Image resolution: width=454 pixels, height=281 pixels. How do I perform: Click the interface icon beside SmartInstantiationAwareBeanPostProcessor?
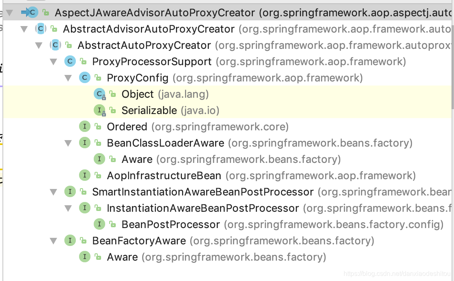click(69, 191)
